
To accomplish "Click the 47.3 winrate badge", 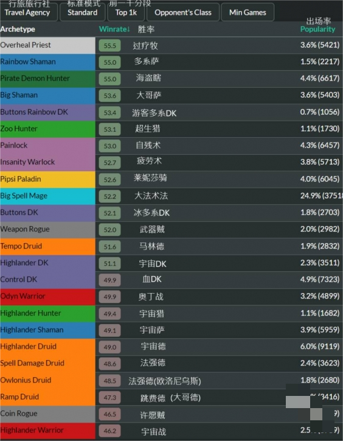I will pos(110,397).
